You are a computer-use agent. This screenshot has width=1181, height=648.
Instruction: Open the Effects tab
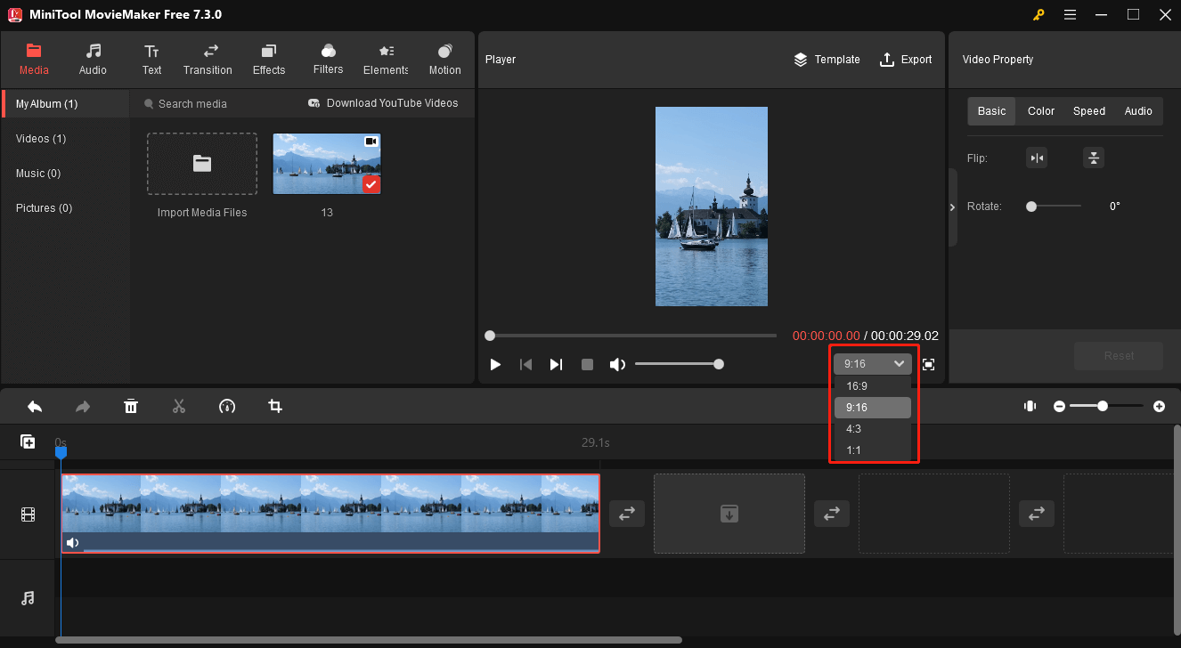[x=269, y=59]
